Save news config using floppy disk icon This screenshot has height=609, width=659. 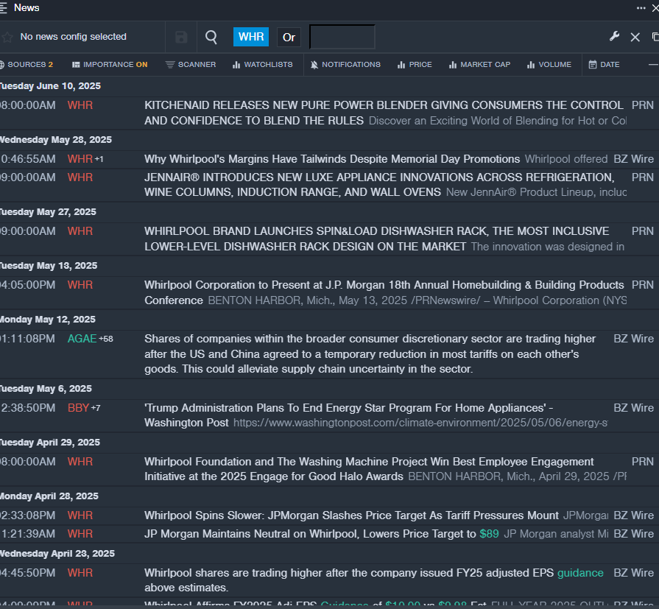181,37
